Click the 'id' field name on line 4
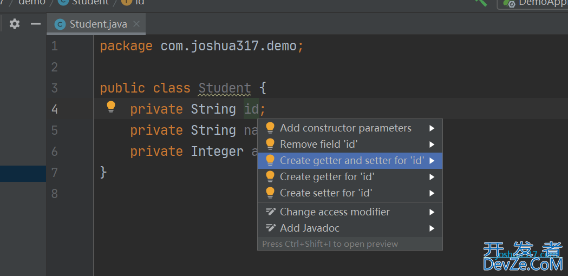Screen dimensions: 568x276 click(251, 109)
